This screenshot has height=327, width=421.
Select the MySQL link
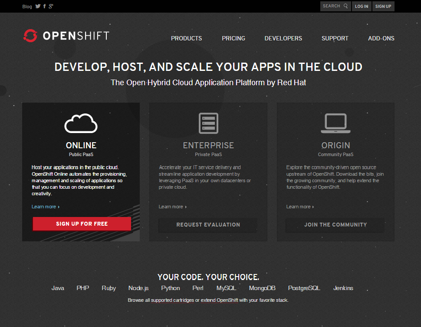pos(226,288)
